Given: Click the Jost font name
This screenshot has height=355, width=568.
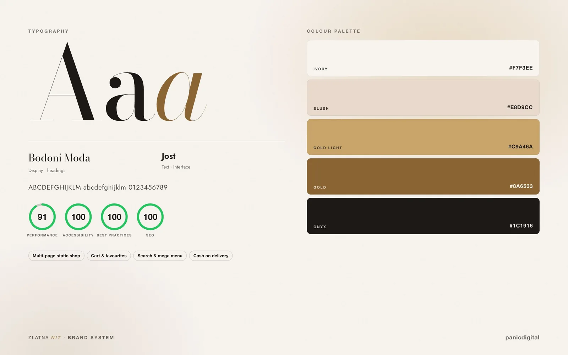Looking at the screenshot, I should [168, 157].
